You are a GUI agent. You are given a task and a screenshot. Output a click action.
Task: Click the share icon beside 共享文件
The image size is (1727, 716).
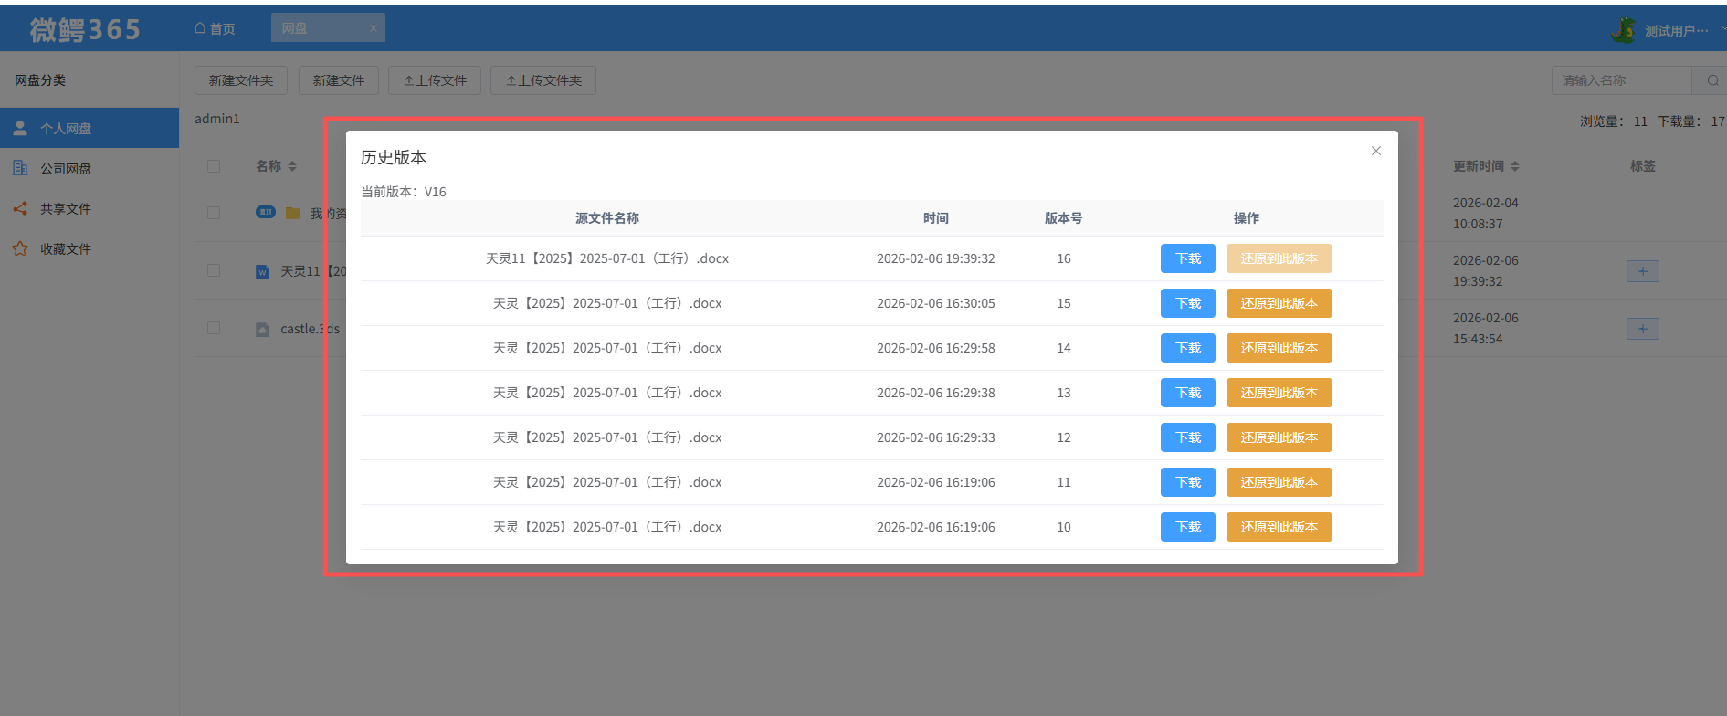(x=20, y=208)
